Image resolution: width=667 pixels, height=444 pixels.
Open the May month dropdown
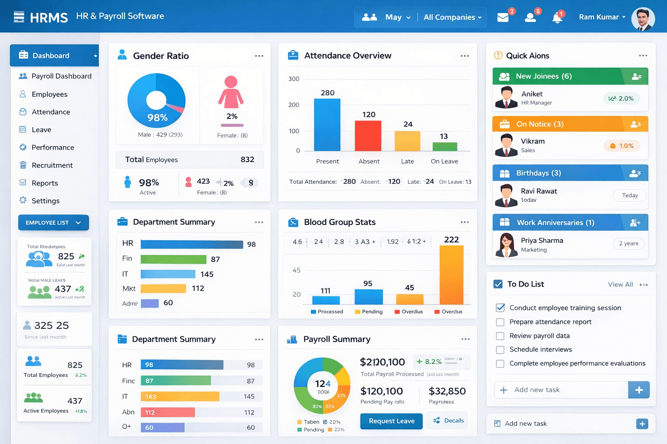pos(398,17)
